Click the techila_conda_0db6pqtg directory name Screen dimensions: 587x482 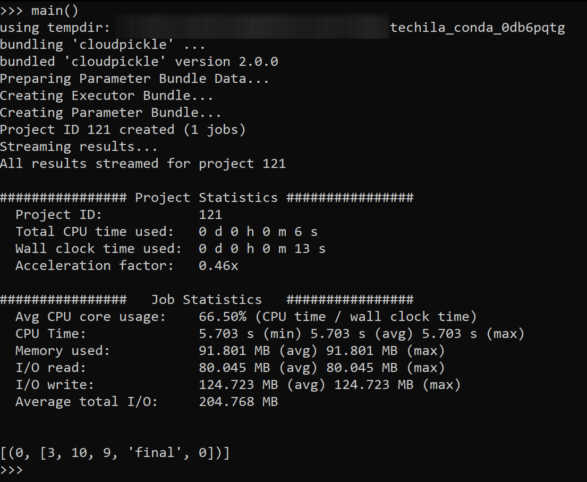click(x=477, y=28)
